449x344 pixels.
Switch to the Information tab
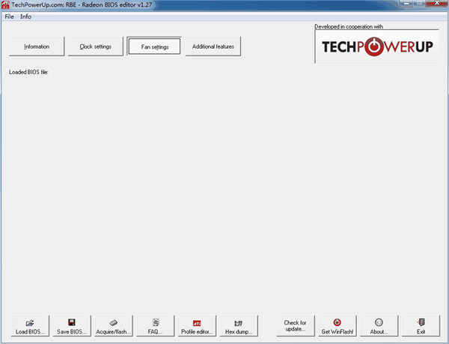[x=37, y=46]
